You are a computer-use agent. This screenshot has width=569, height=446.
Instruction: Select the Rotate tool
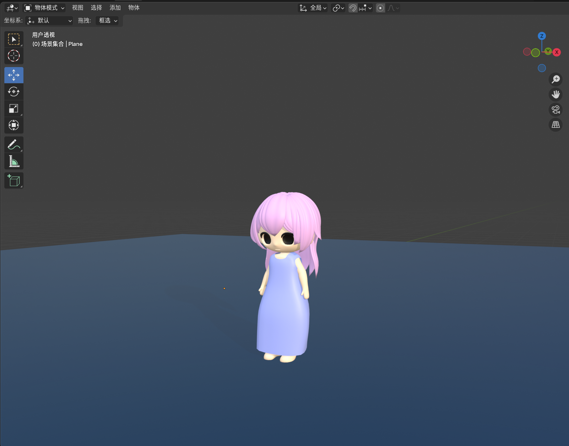[14, 92]
